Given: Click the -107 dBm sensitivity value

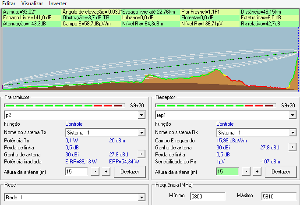Looking at the screenshot, I should tap(270, 162).
